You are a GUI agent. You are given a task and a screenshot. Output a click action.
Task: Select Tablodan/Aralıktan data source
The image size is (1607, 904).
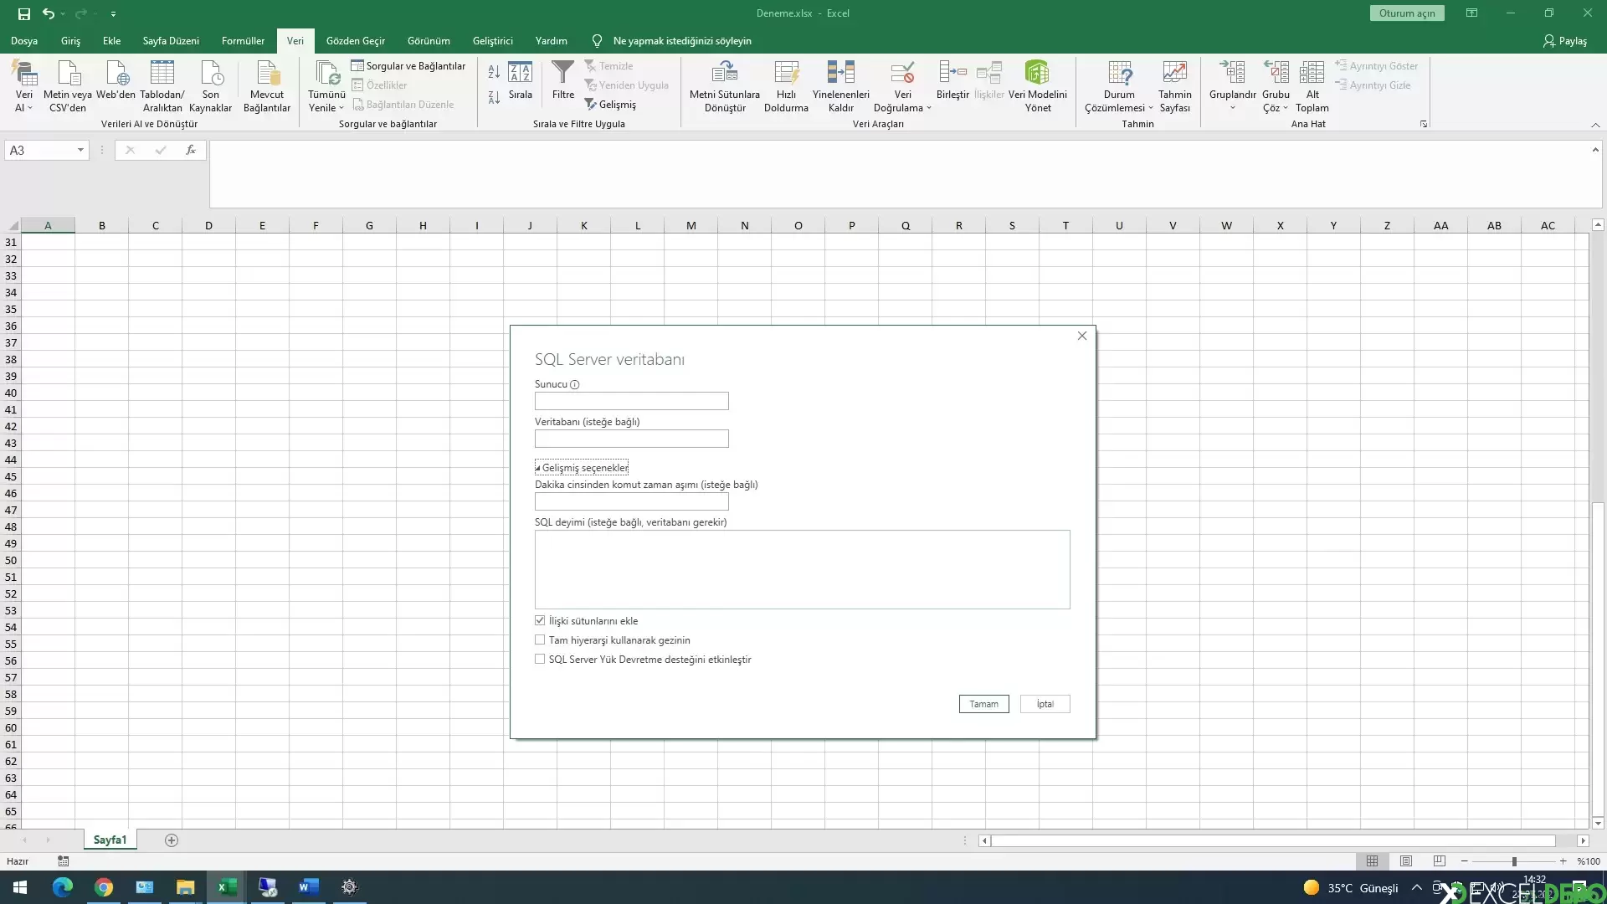[x=162, y=85]
